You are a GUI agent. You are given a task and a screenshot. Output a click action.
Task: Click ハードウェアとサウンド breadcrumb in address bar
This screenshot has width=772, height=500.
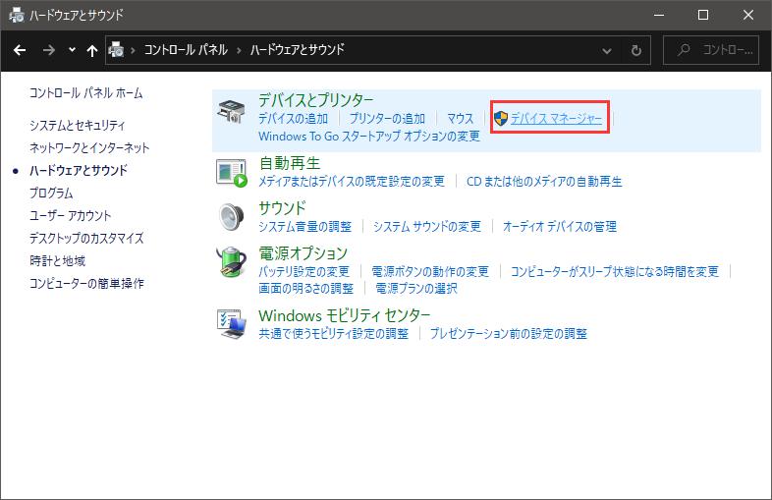[298, 50]
